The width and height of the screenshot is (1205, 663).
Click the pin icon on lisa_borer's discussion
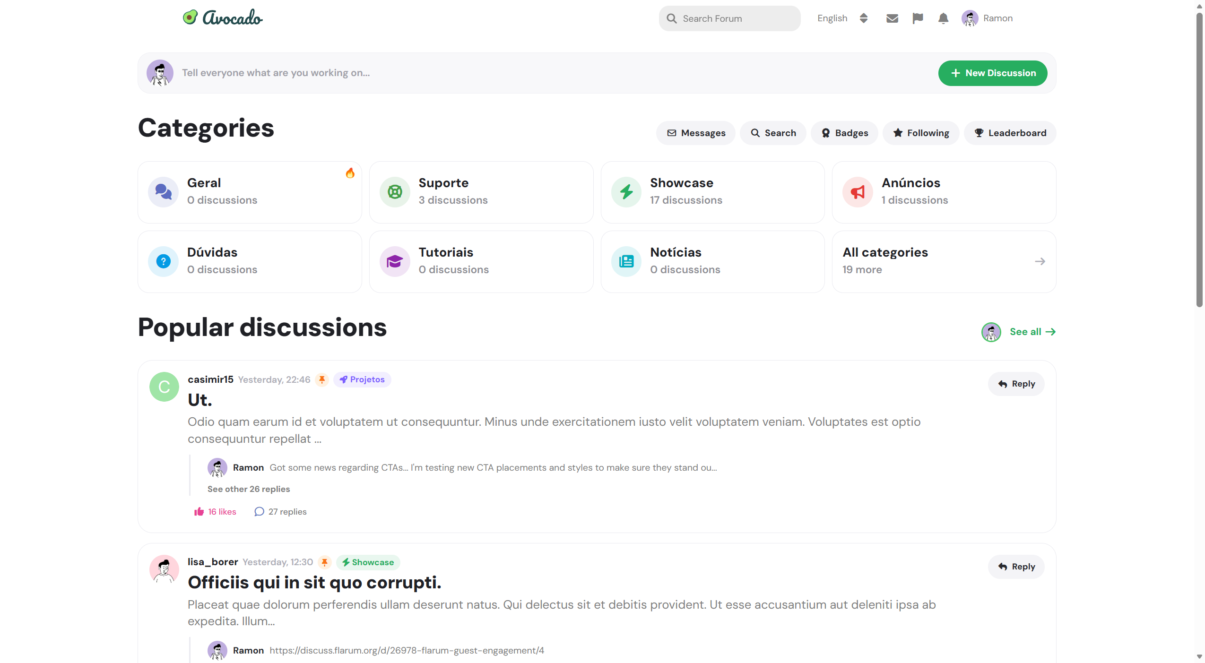point(324,562)
